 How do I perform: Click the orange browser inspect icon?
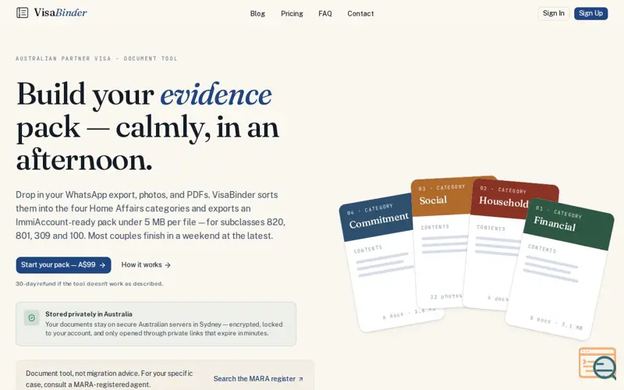(x=597, y=363)
